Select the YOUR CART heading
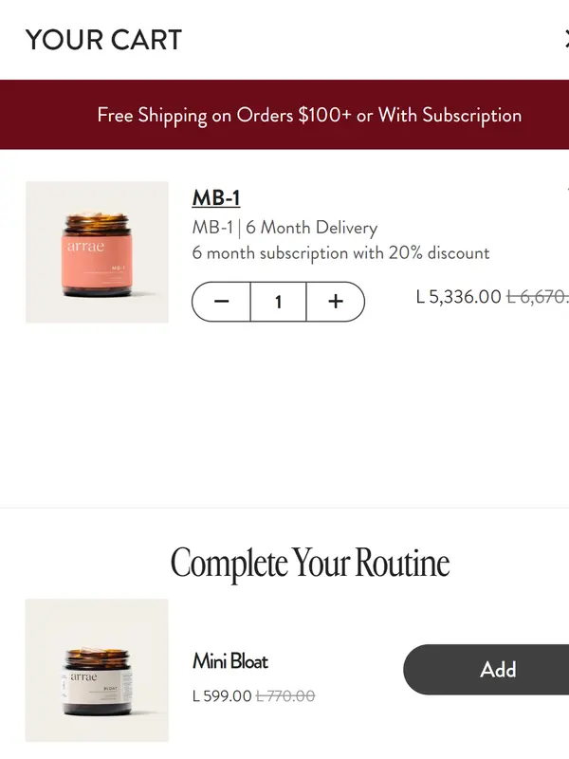This screenshot has height=759, width=569. click(x=103, y=40)
